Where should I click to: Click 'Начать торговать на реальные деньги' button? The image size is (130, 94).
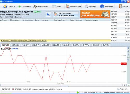[66, 14]
